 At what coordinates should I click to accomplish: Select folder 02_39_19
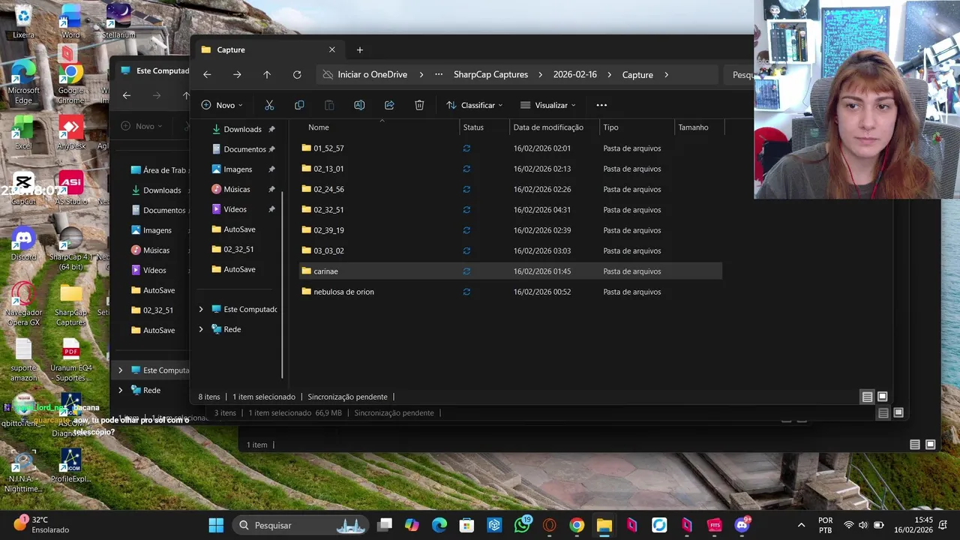(510, 230)
